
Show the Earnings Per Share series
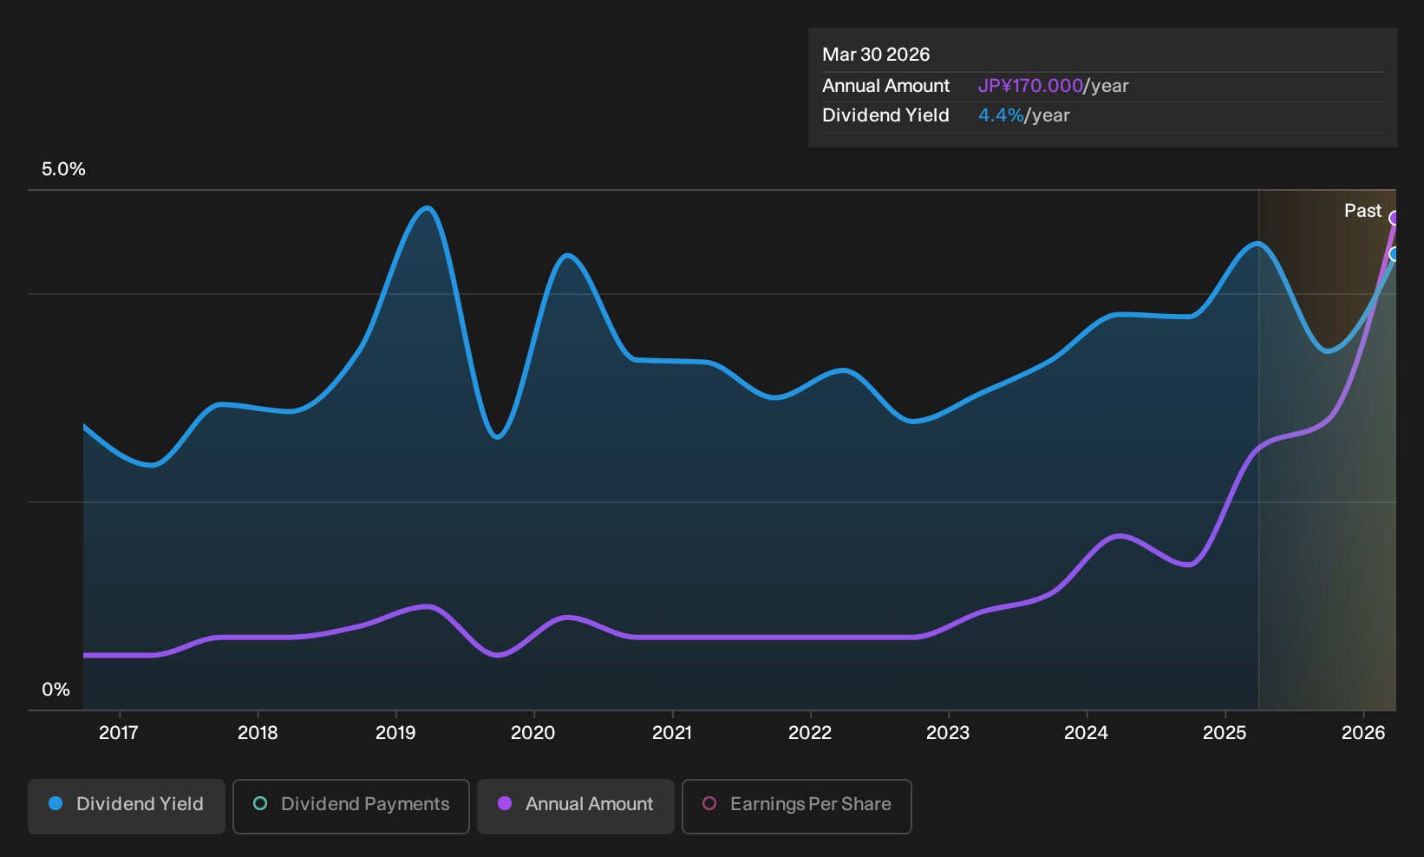point(797,806)
